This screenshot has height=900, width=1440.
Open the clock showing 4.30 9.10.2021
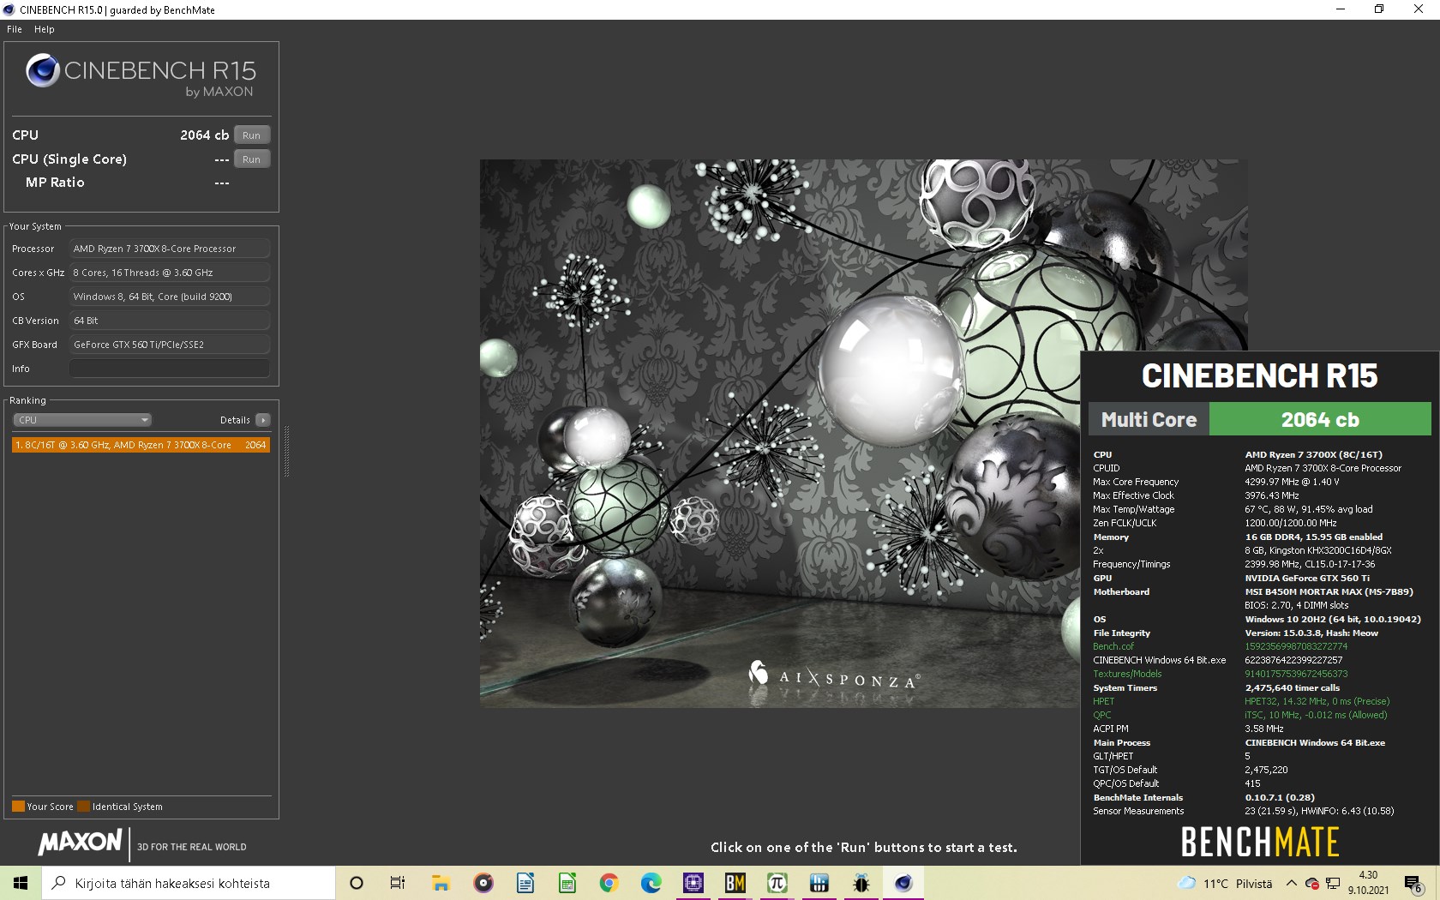[x=1368, y=883]
